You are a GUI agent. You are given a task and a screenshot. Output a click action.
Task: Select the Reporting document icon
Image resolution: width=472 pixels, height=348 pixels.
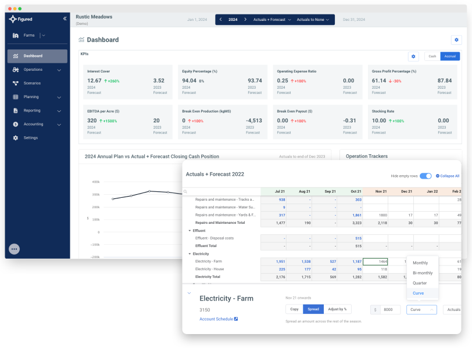coord(16,110)
